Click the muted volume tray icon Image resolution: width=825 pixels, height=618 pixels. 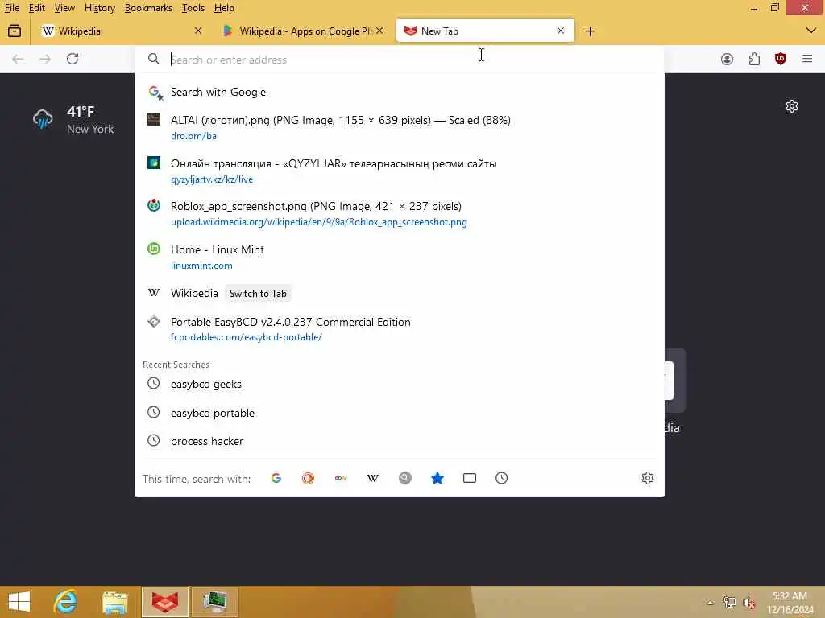pos(749,602)
